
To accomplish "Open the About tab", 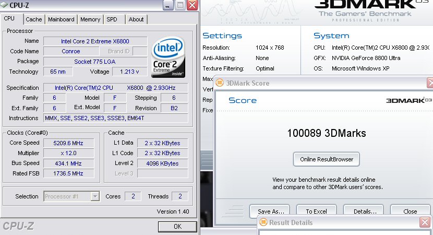I will click(x=136, y=19).
